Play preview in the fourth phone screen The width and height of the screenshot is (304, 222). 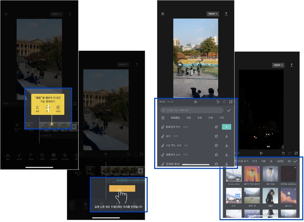261,153
